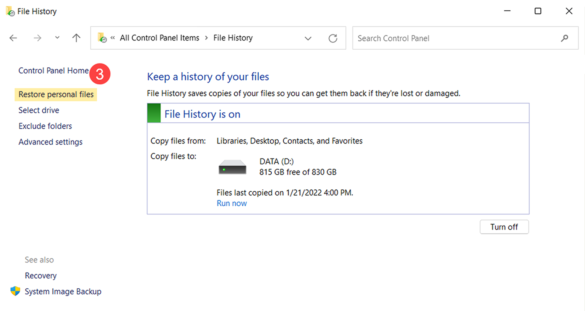Click the search magnifier icon

tap(564, 38)
